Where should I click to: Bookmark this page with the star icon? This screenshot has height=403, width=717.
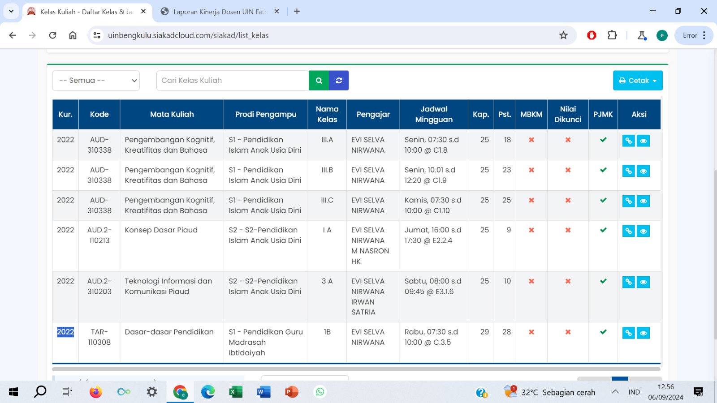563,35
